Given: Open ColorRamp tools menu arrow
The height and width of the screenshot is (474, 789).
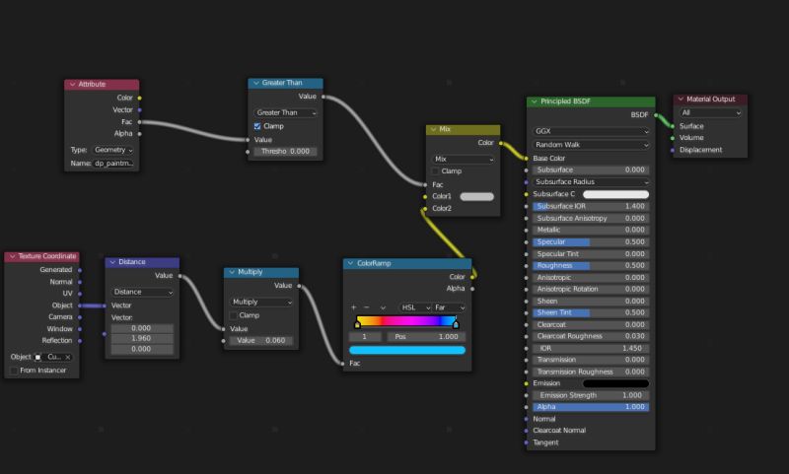Looking at the screenshot, I should pyautogui.click(x=383, y=307).
